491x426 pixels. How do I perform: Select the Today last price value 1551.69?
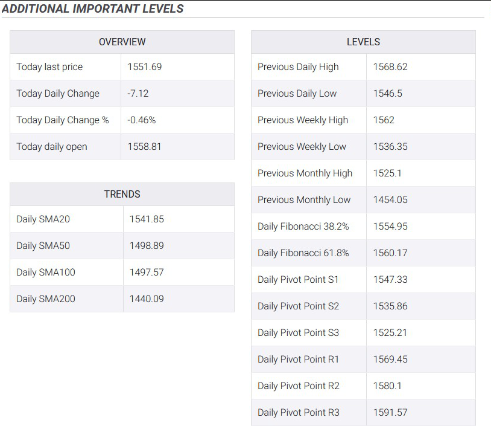pos(145,67)
